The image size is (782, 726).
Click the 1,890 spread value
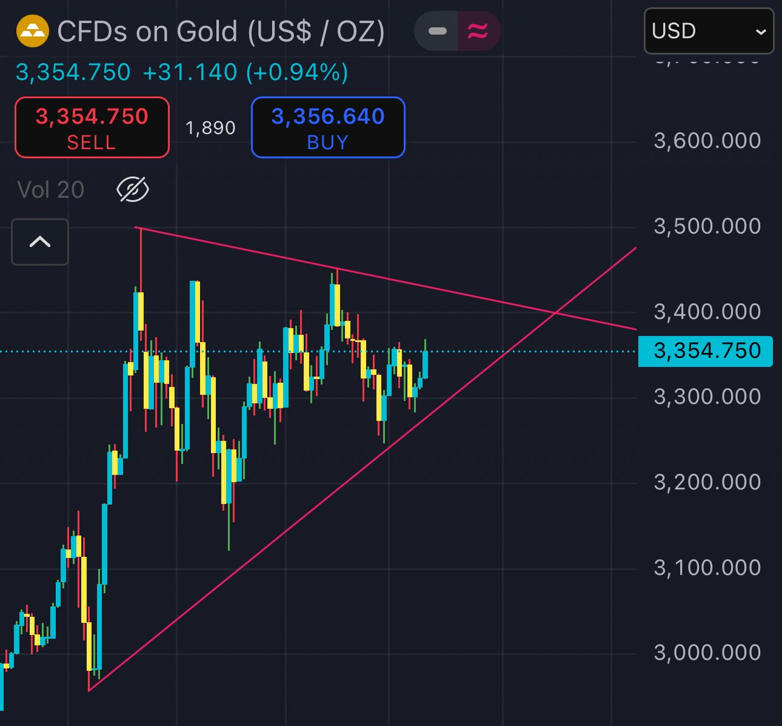[x=210, y=128]
